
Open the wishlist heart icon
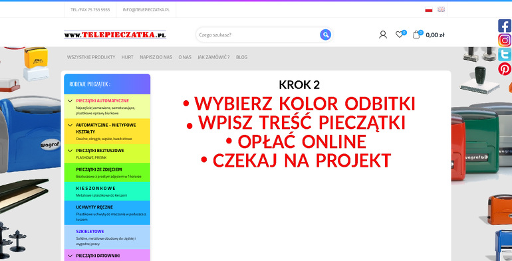point(399,35)
